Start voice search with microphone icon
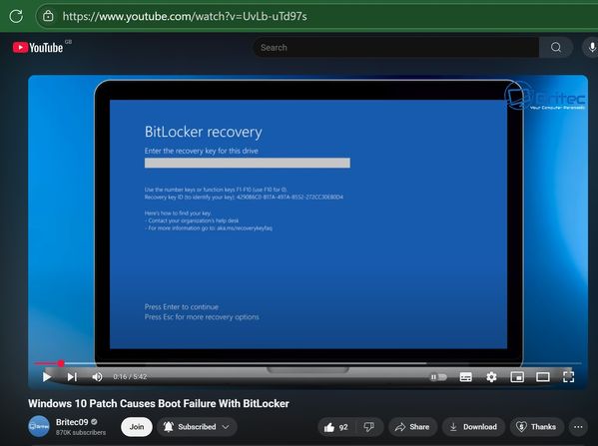 point(592,47)
